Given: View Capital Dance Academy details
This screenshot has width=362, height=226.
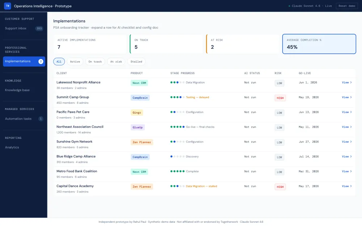Looking at the screenshot, I should pos(347,186).
